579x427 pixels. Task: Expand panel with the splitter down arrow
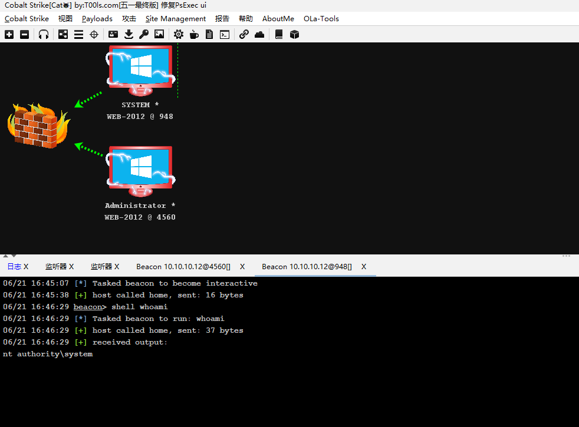click(x=14, y=256)
